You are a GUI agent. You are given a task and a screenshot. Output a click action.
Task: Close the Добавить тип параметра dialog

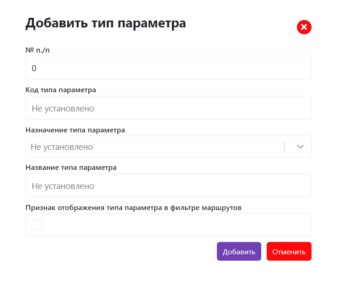(x=304, y=27)
